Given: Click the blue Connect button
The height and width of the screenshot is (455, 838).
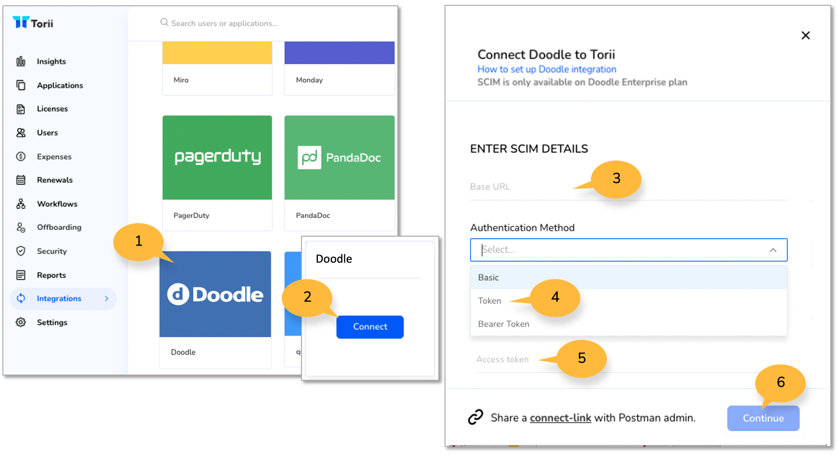Looking at the screenshot, I should 370,327.
